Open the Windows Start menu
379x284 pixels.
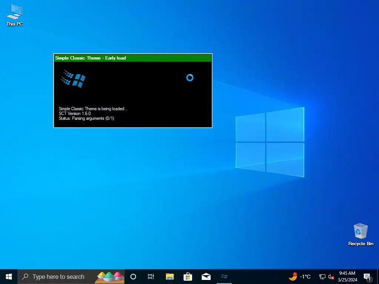pos(9,277)
